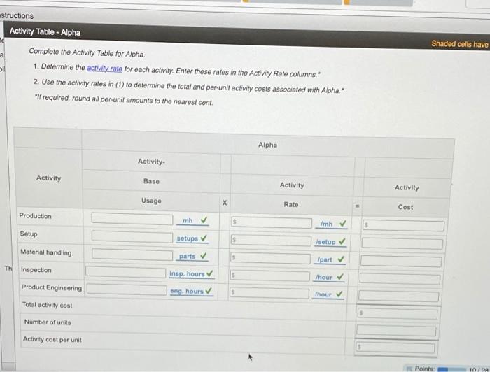The height and width of the screenshot is (372, 490).
Task: Click the green checkmark beside eng. hours
Action: coord(209,291)
